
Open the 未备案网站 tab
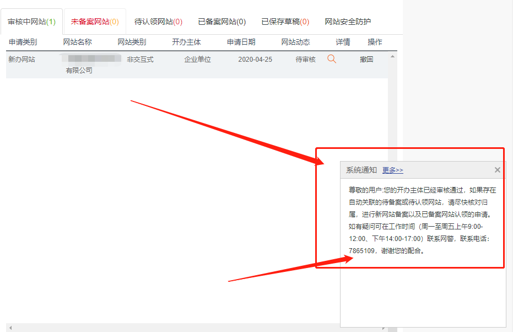(x=94, y=22)
